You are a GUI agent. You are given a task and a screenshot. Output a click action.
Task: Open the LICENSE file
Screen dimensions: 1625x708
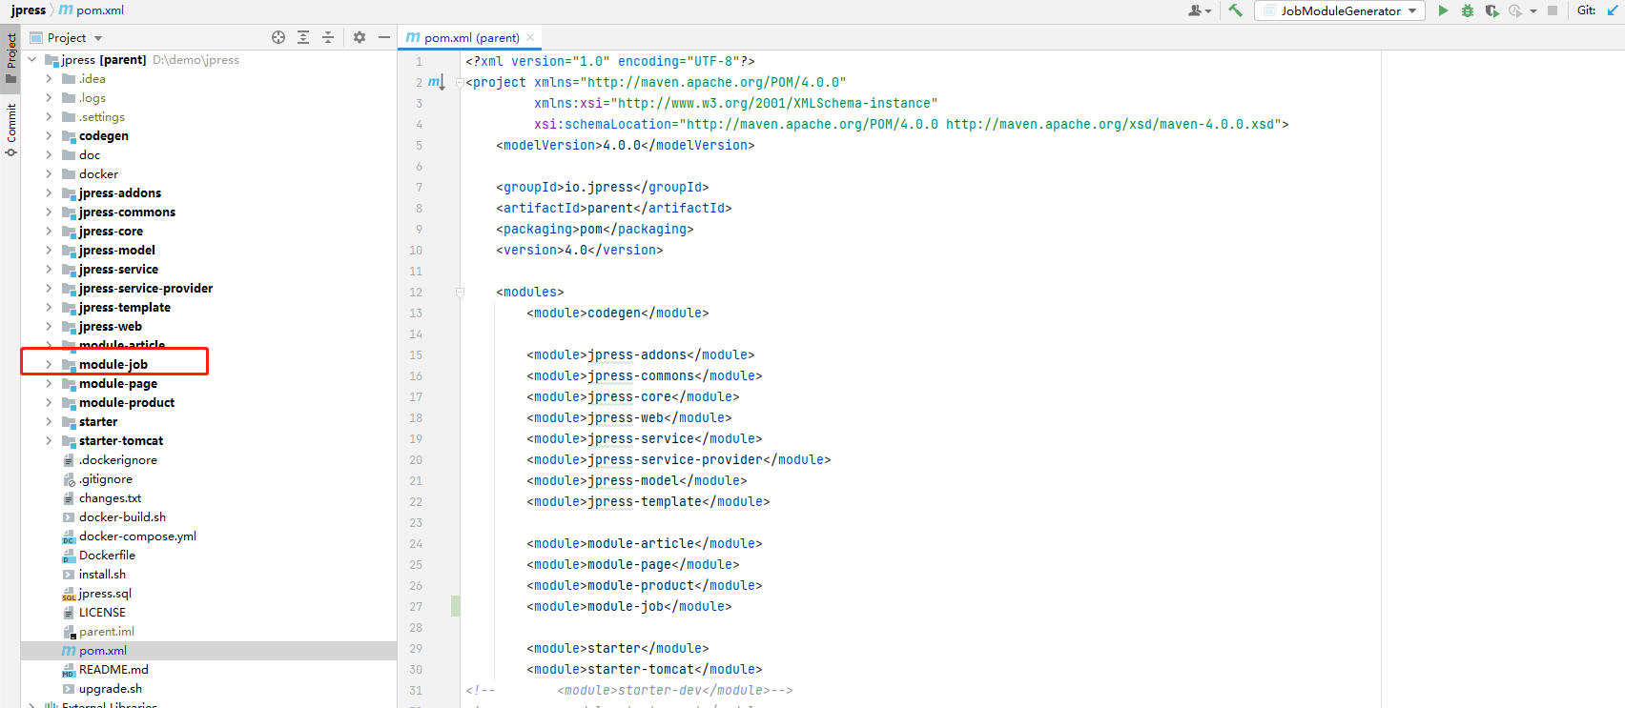tap(102, 613)
